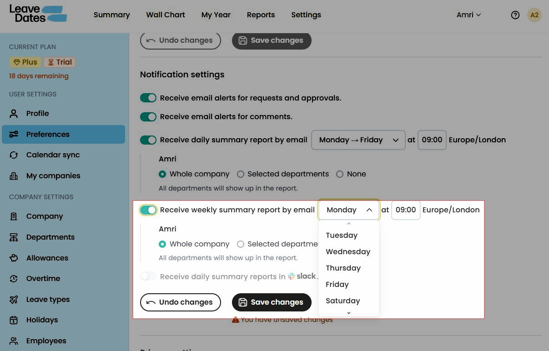Edit the daily report 09:00 time field
The height and width of the screenshot is (351, 549).
point(432,140)
